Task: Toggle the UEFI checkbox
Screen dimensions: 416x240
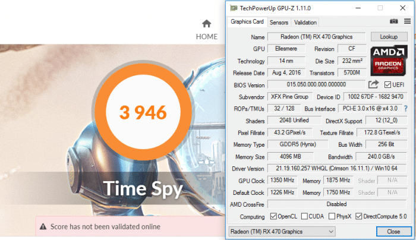Action: click(387, 85)
